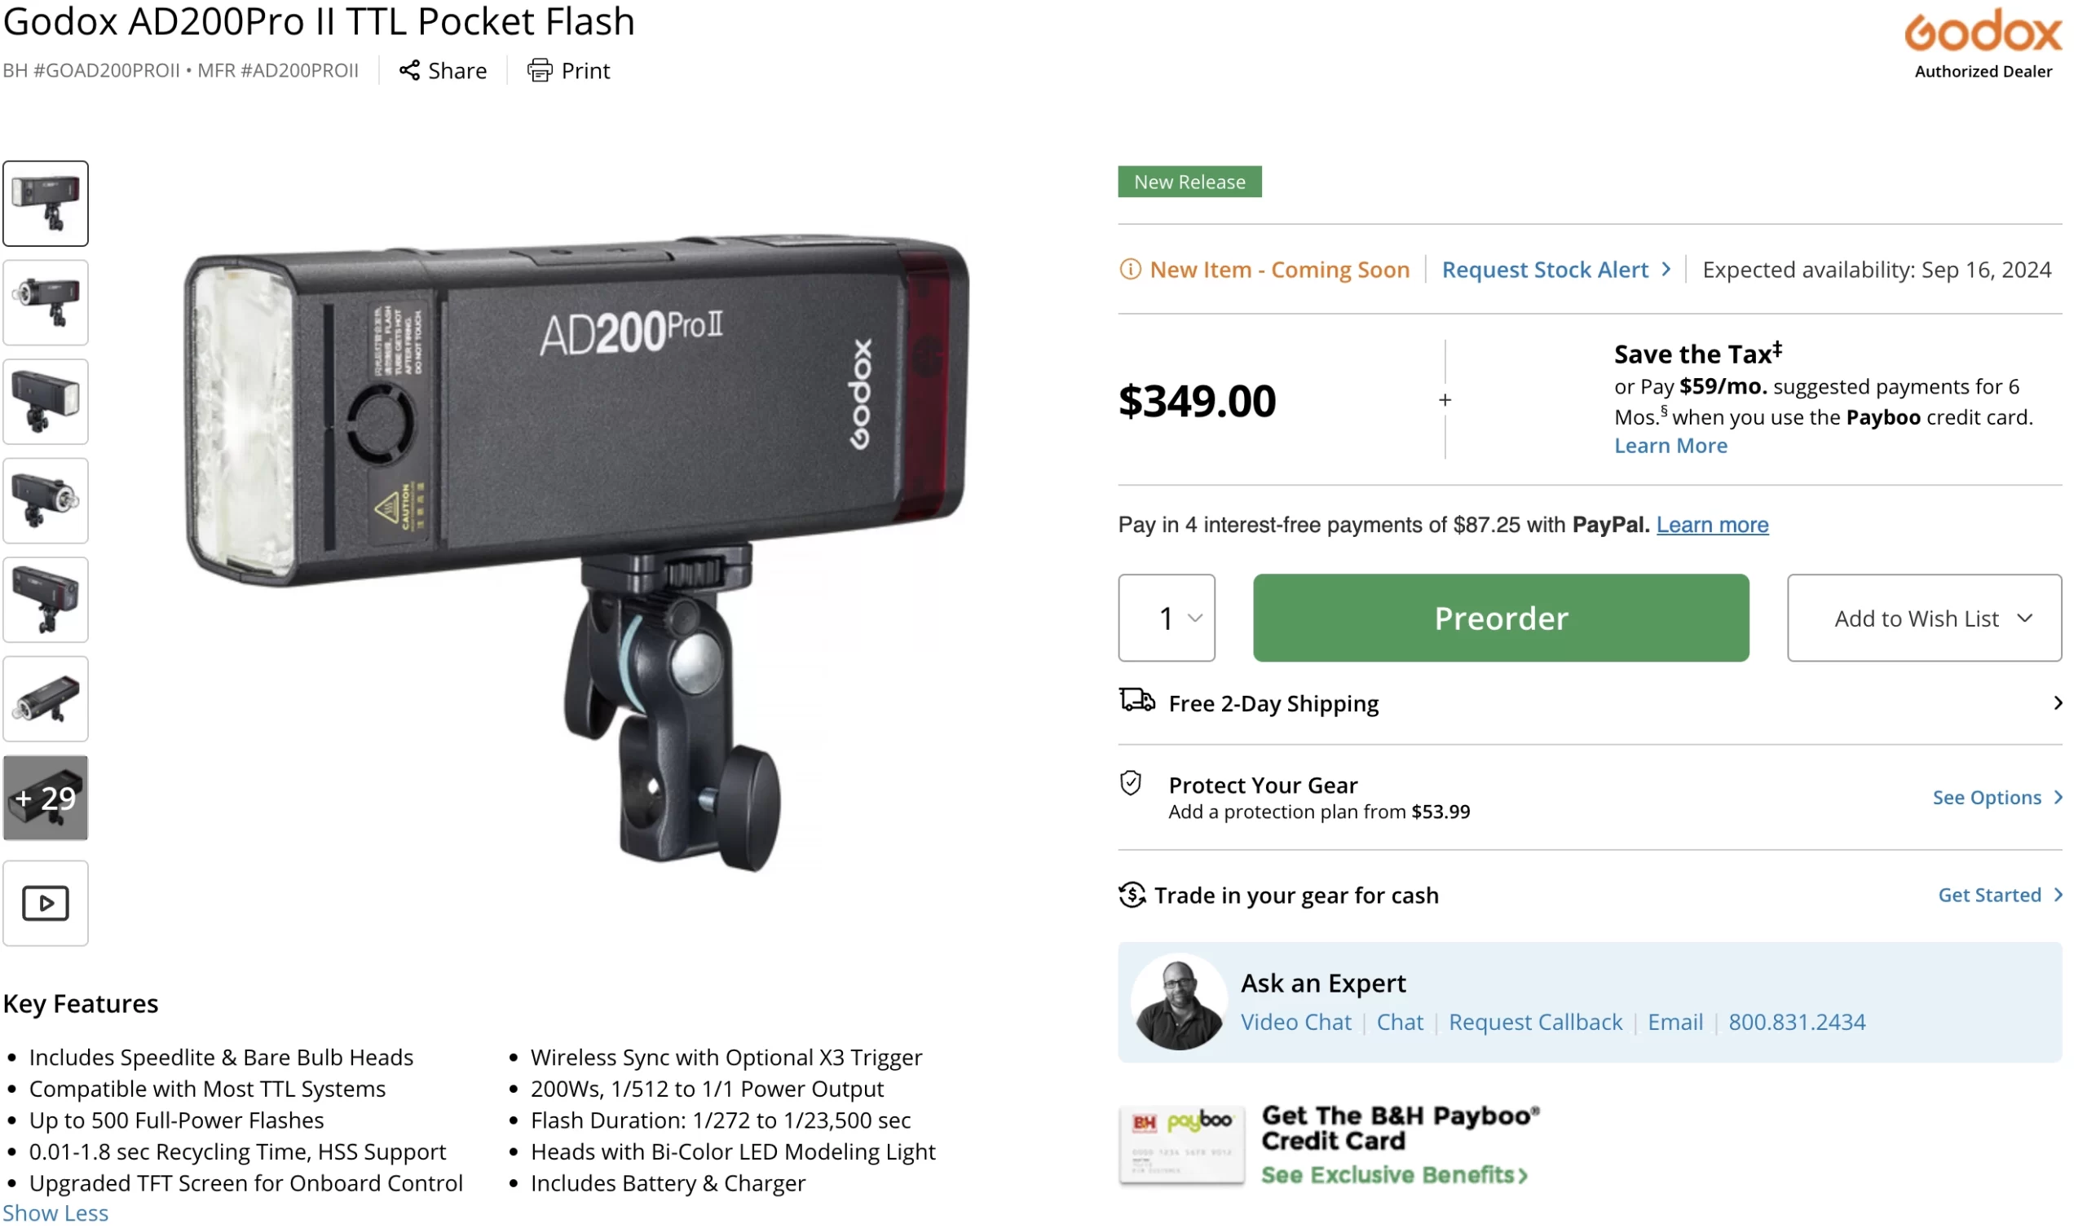Click the trade-in cash icon

point(1132,895)
